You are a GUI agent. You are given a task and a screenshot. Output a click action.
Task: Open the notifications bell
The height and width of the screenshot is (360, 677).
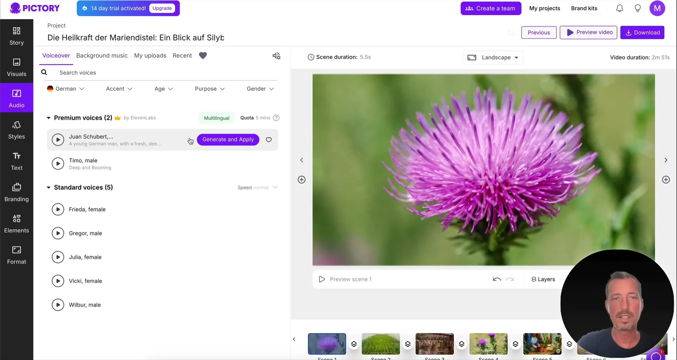620,8
